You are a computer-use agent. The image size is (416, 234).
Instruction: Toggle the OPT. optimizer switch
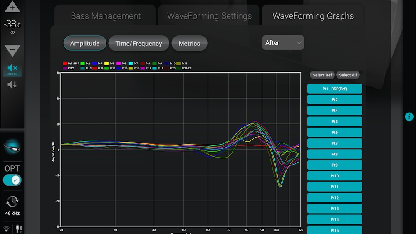pyautogui.click(x=12, y=180)
